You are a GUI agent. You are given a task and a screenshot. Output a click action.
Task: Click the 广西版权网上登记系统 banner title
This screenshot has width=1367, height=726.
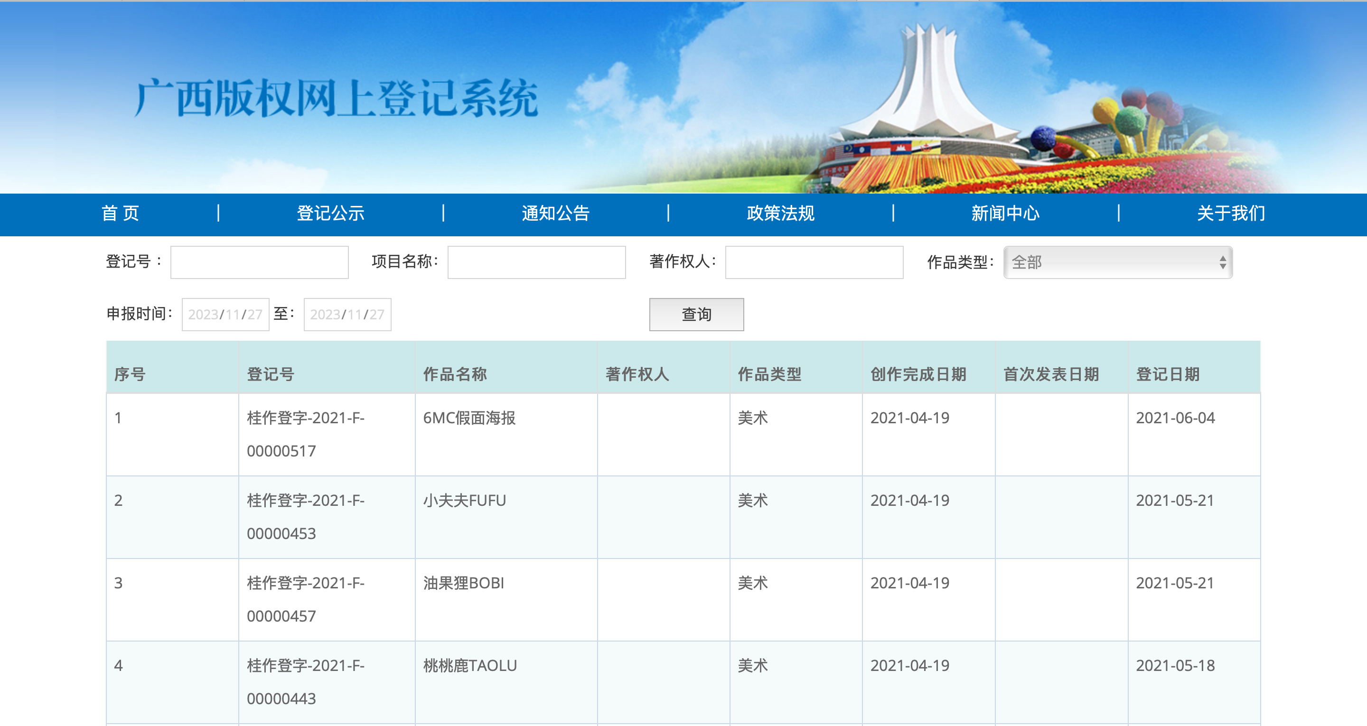click(337, 99)
